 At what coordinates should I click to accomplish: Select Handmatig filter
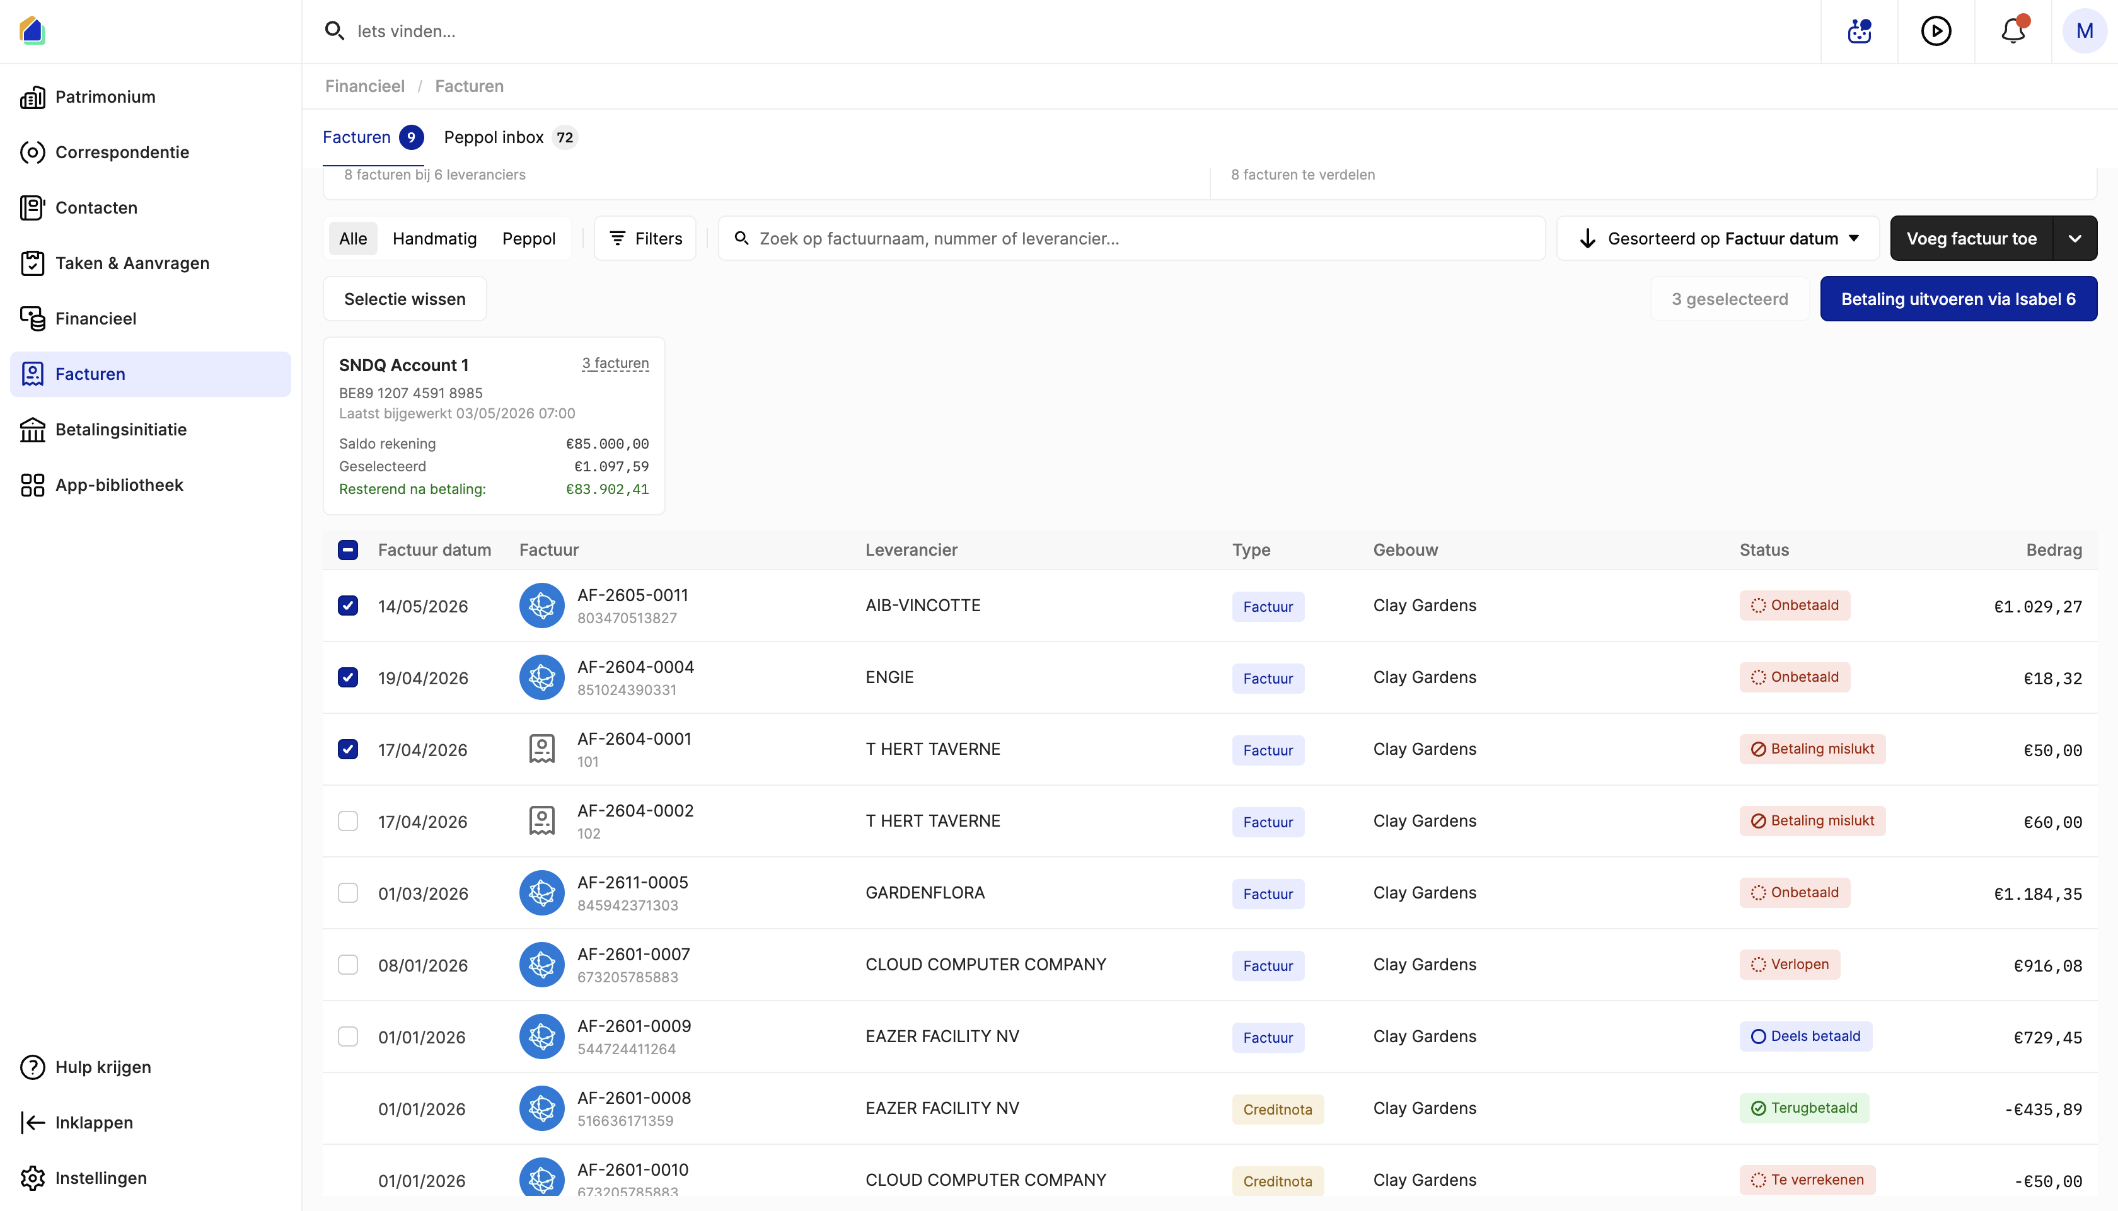pyautogui.click(x=434, y=239)
